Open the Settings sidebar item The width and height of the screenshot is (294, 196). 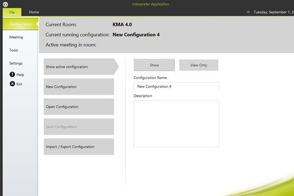[x=16, y=63]
